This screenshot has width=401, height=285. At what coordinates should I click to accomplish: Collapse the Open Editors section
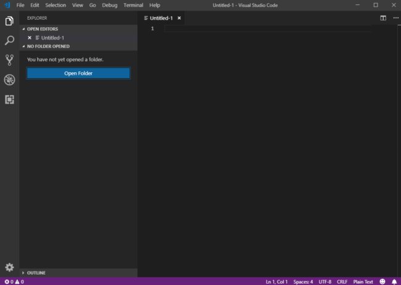(41, 28)
